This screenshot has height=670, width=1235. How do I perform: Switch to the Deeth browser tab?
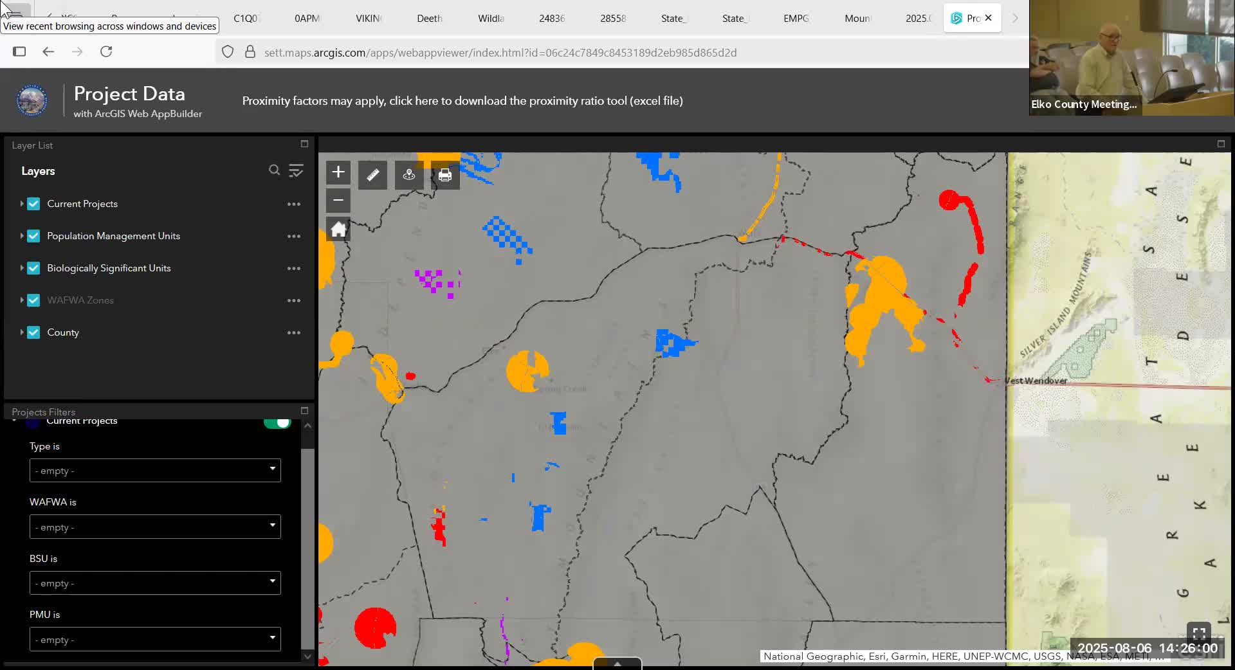click(x=429, y=19)
